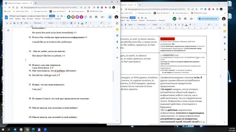The width and height of the screenshot is (236, 132).
Task: Open Инструменты menu in right Docs window
Action: pyautogui.click(x=152, y=21)
